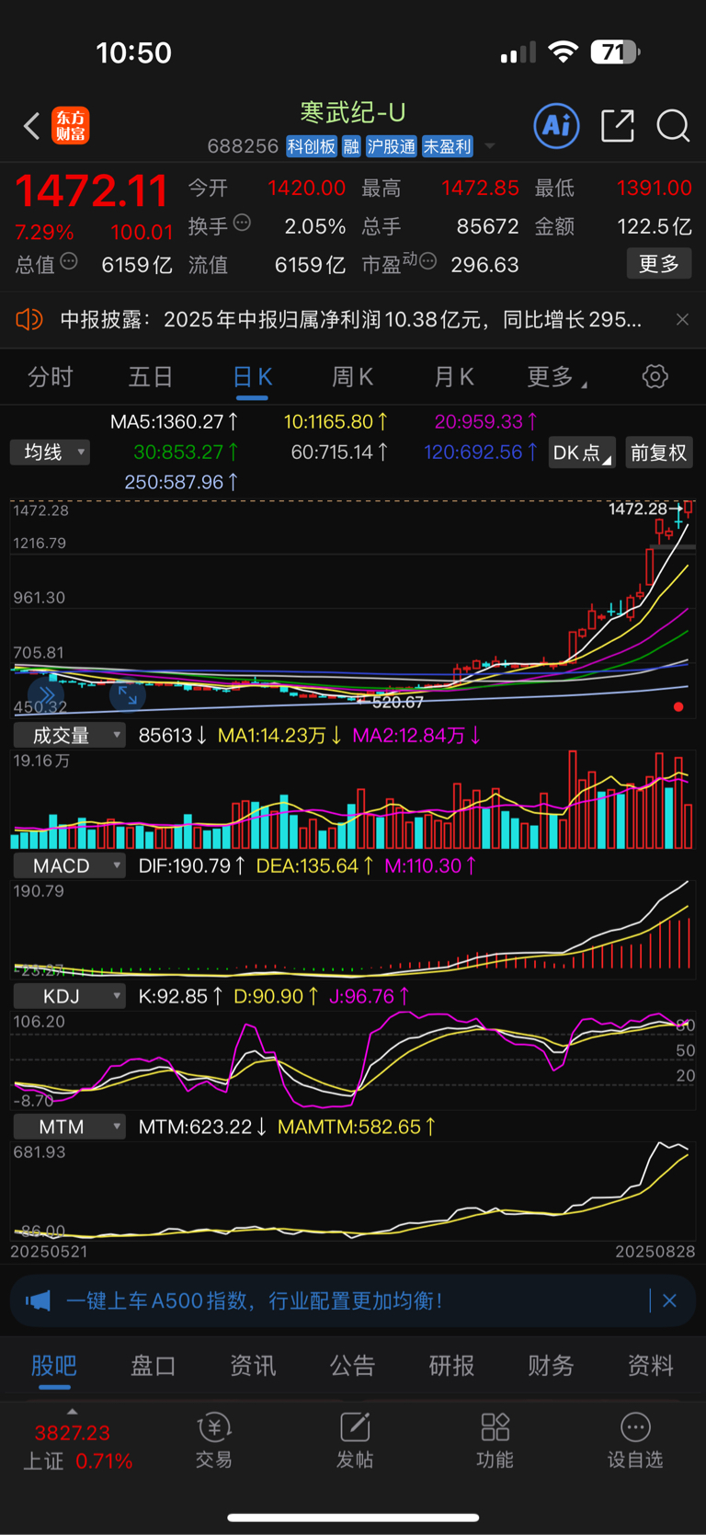Screen dimensions: 706x1535
Task: Tap the double-arrow expand chart icon
Action: tap(45, 694)
